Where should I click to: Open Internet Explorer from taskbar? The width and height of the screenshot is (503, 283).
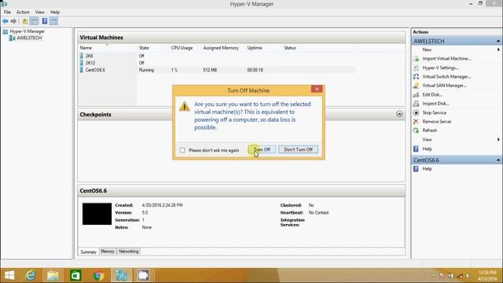31,275
